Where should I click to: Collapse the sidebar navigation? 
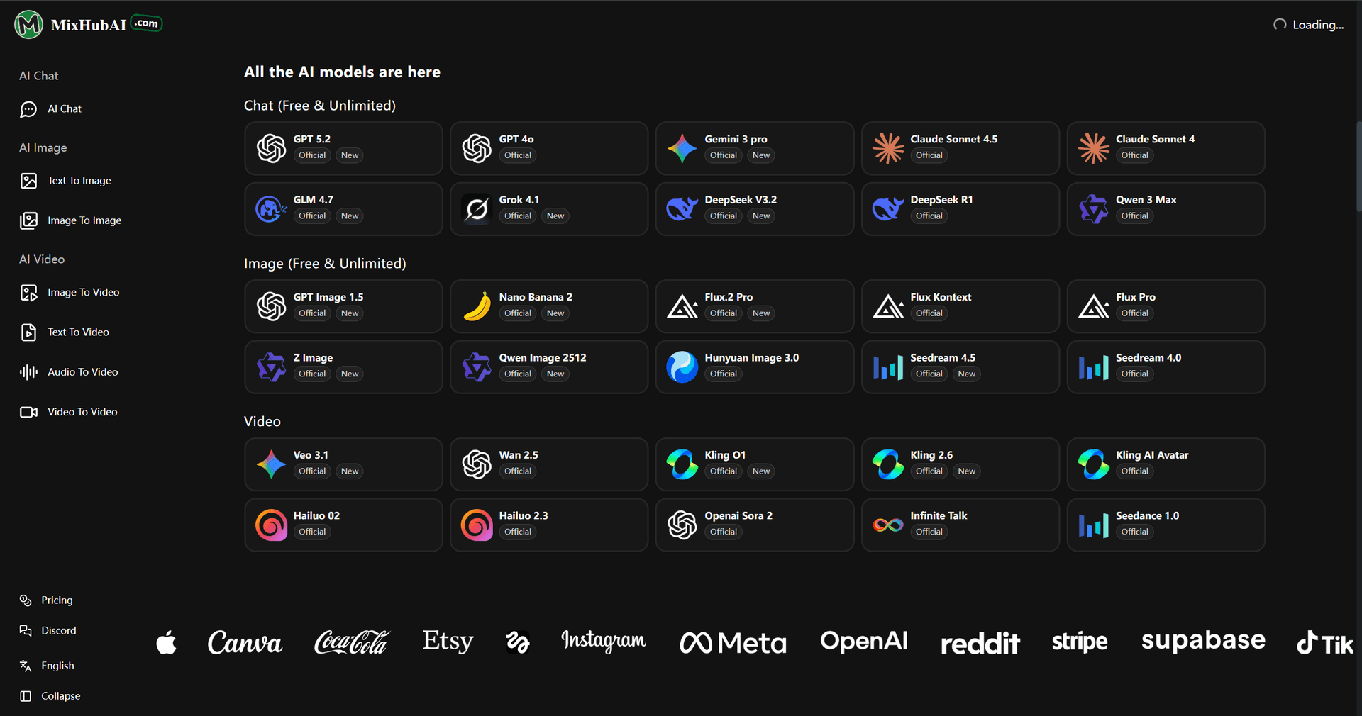60,695
